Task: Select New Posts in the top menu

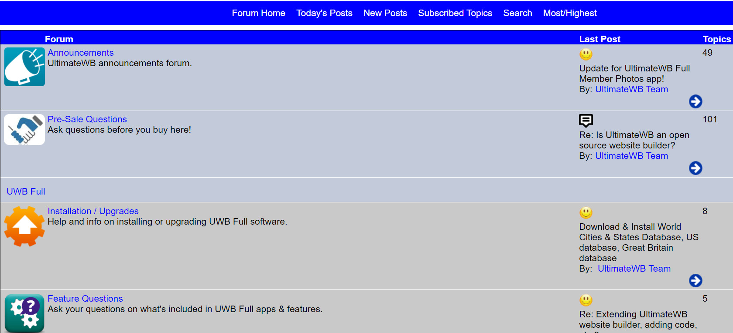Action: click(385, 13)
